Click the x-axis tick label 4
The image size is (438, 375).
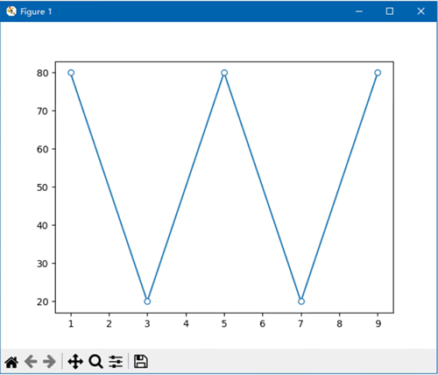point(186,323)
